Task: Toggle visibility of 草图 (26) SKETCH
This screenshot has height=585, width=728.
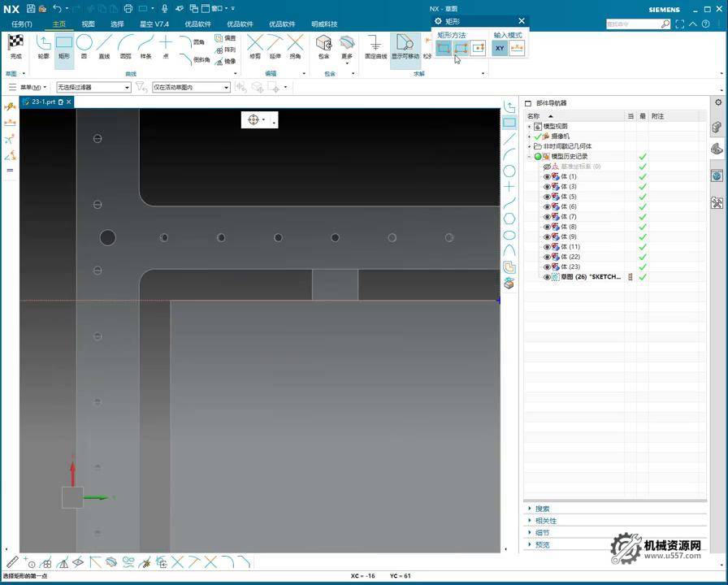Action: pos(547,277)
